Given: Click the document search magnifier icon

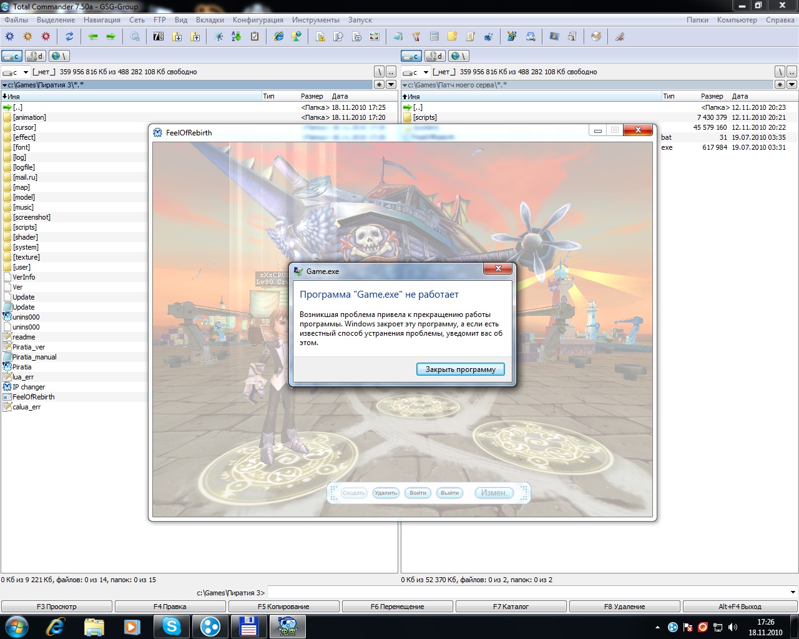Looking at the screenshot, I should coord(338,37).
